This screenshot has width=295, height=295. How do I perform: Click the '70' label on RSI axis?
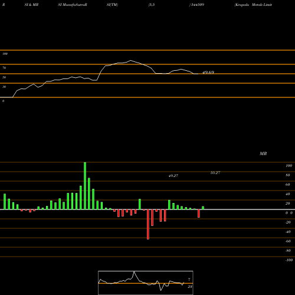click(4, 68)
